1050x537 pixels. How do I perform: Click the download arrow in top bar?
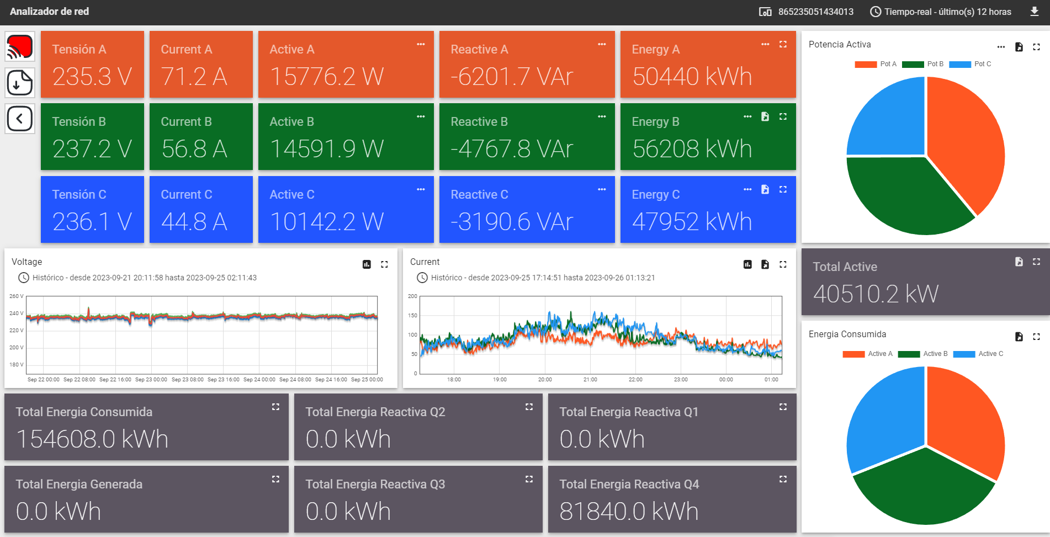(1035, 12)
